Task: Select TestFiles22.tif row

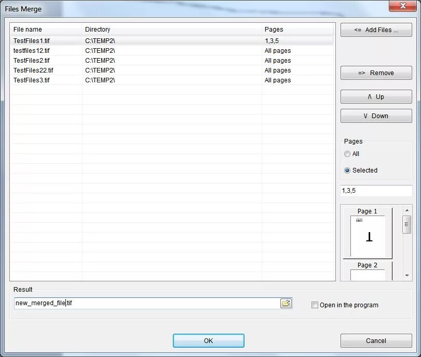Action: (172, 70)
